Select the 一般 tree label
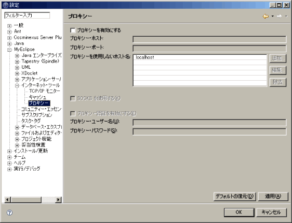This screenshot has height=223, width=292. click(19, 25)
